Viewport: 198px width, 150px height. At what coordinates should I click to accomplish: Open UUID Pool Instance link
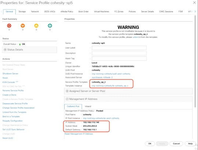point(111,74)
